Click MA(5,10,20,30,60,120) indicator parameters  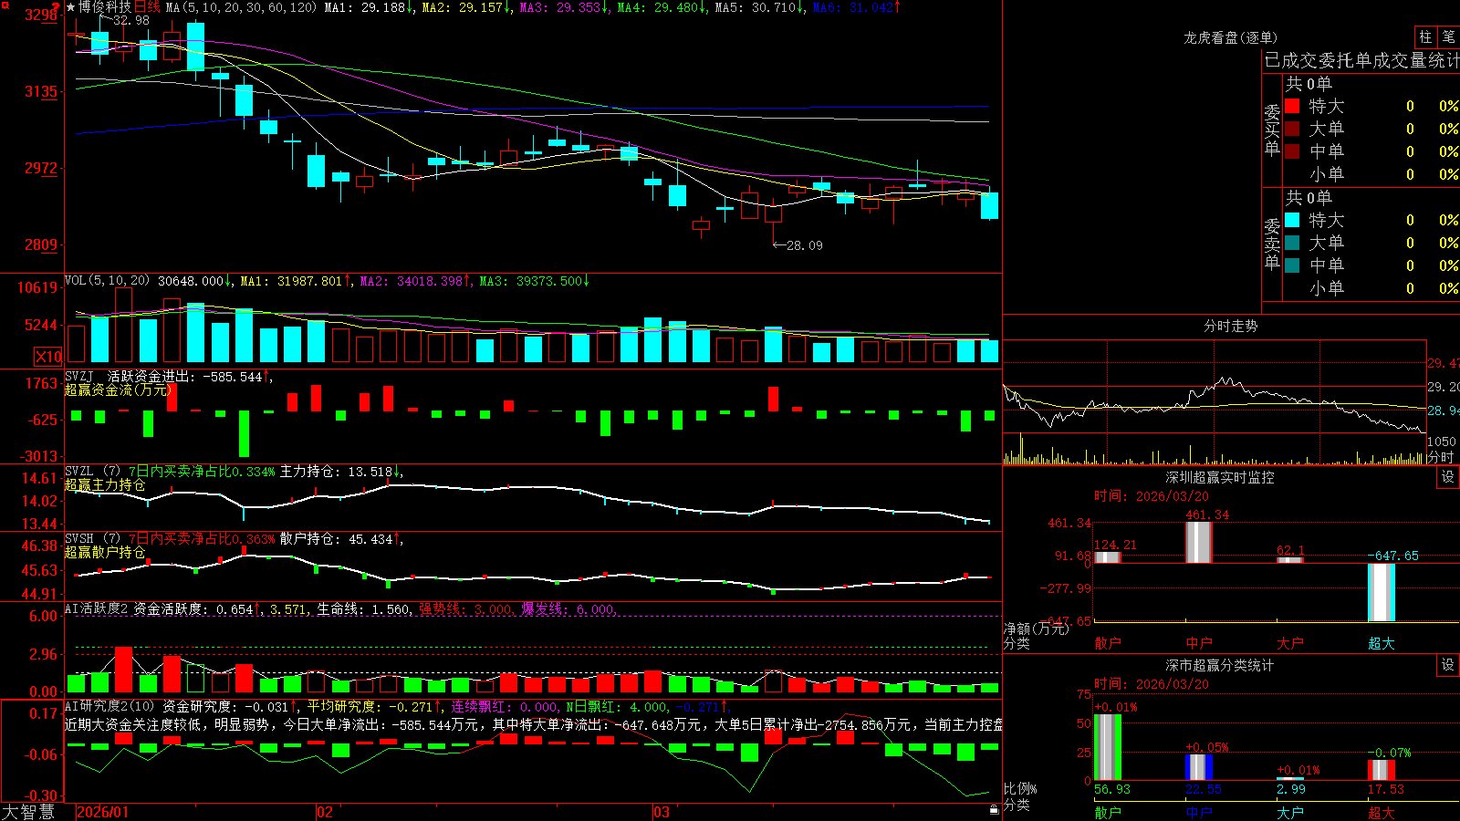tap(241, 7)
